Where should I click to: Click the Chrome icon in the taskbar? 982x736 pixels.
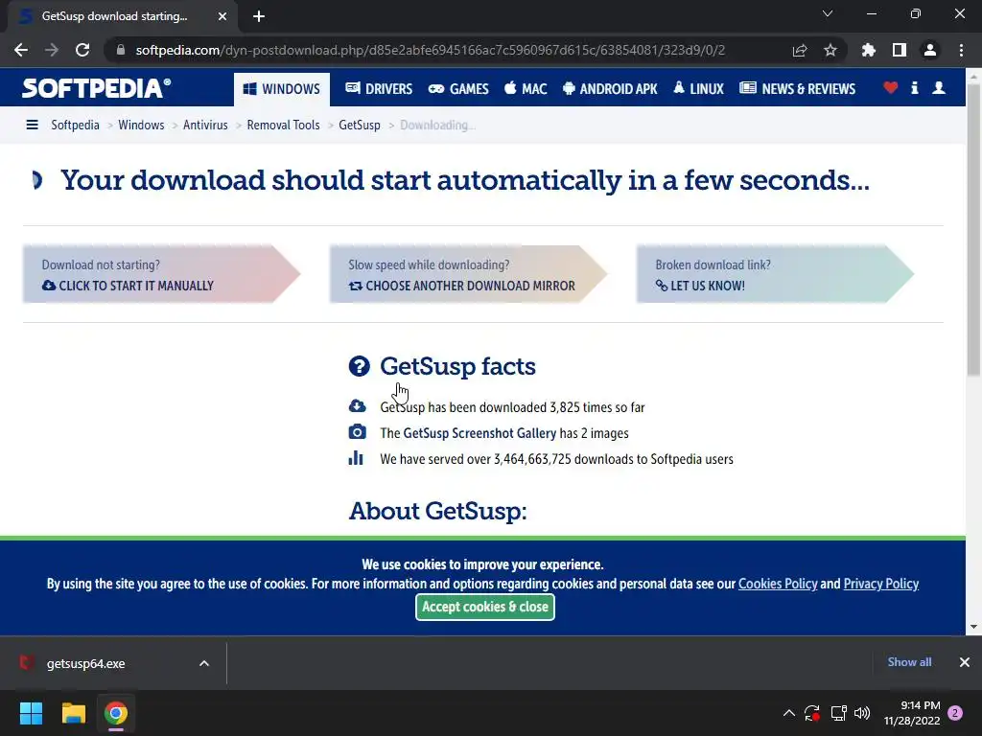pos(116,713)
